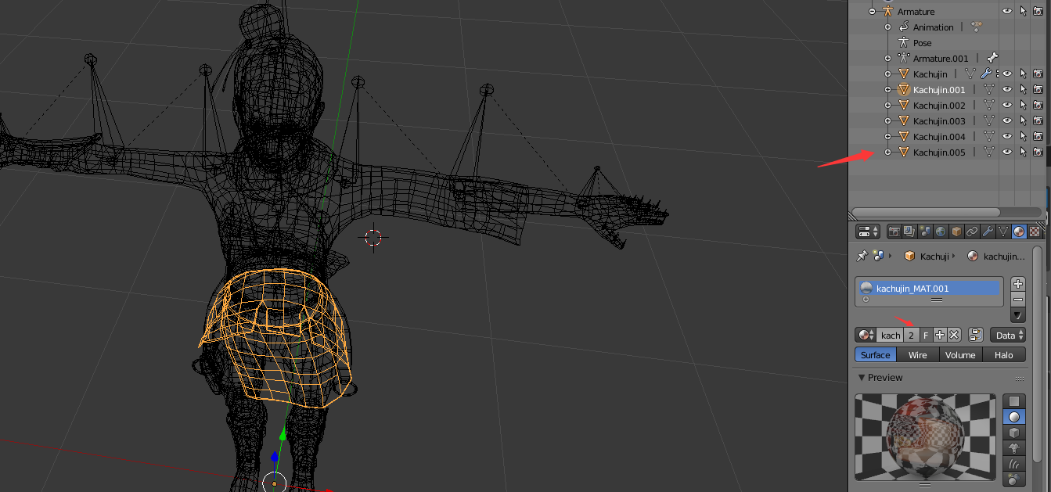Open the Modifiers tab (wrench icon)
This screenshot has width=1051, height=492.
tap(988, 232)
